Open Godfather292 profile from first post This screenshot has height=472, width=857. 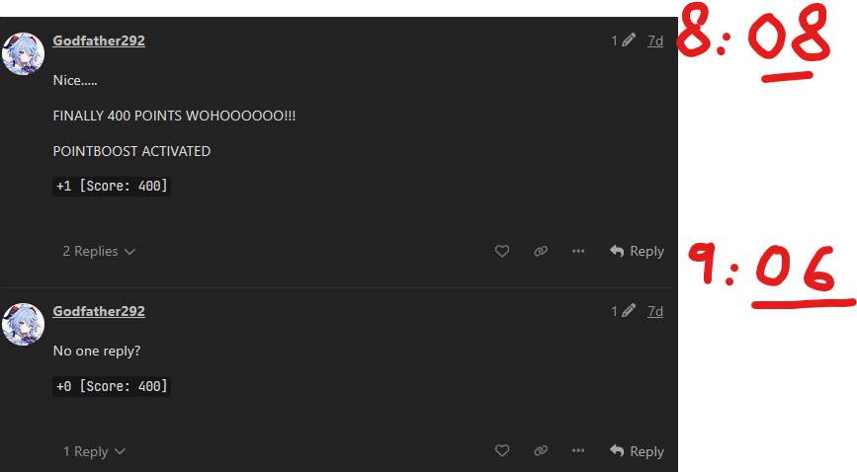click(99, 40)
